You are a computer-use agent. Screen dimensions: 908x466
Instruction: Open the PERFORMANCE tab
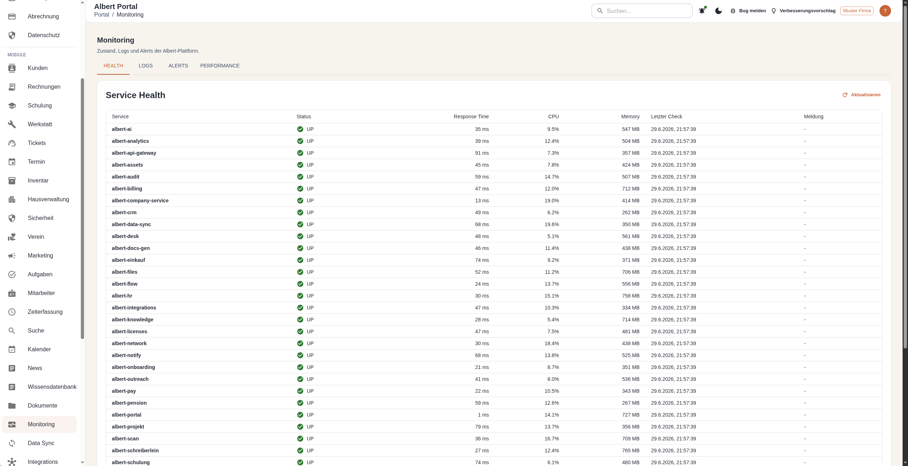point(220,66)
